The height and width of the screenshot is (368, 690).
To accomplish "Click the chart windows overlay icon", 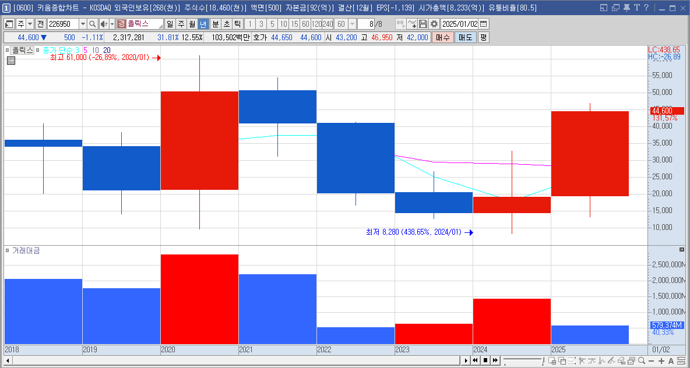I will 632,360.
